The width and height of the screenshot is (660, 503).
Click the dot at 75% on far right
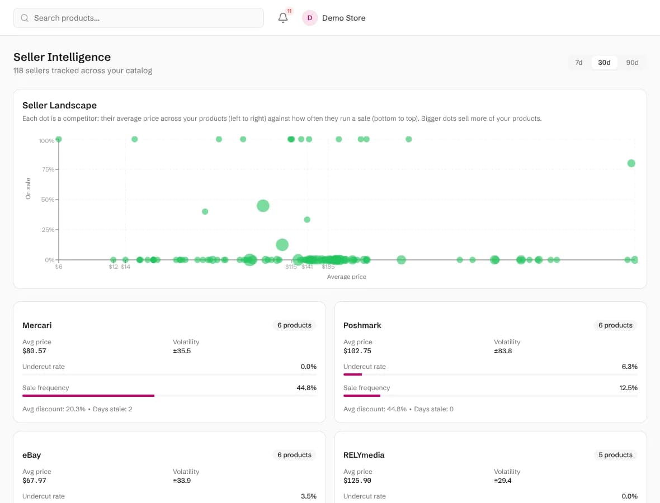click(631, 163)
